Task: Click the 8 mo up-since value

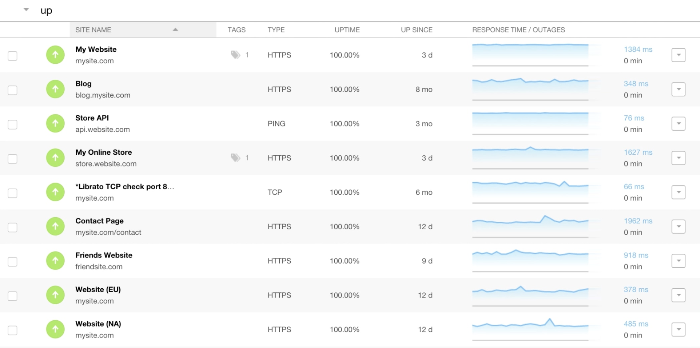Action: (x=424, y=89)
